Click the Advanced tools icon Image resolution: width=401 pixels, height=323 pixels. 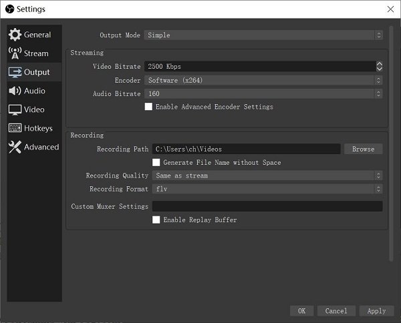coord(15,147)
